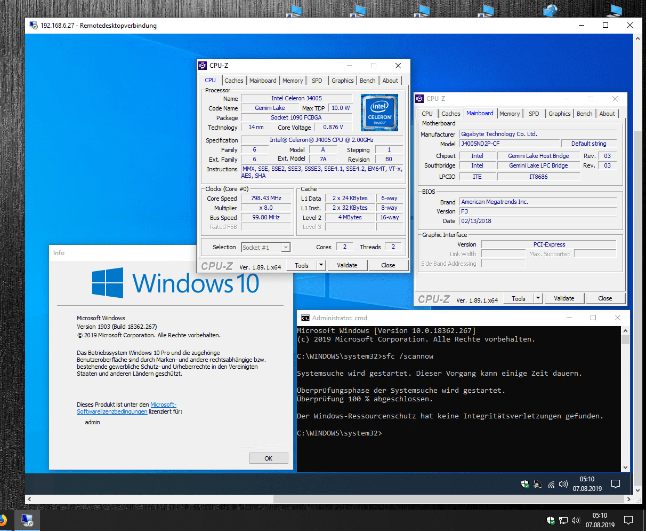This screenshot has height=531, width=646.
Task: Click the Remote Desktop vertical scroll up arrow
Action: pos(638,38)
